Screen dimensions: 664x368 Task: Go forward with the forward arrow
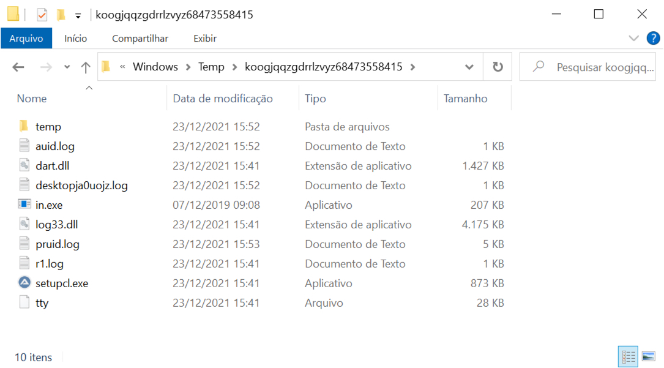click(x=46, y=67)
